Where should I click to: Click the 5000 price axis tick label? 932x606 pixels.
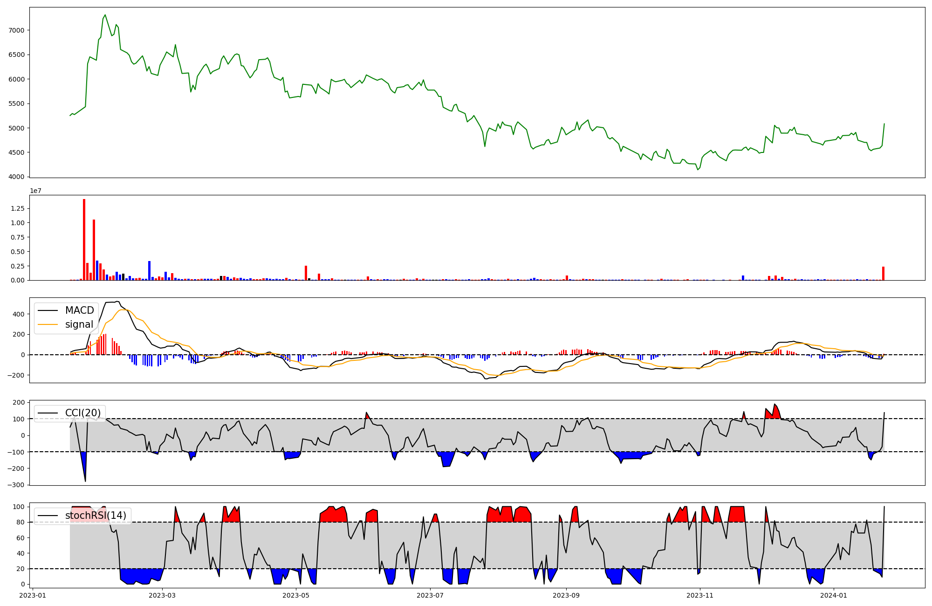tap(17, 128)
